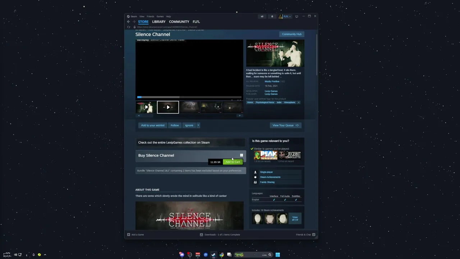Select the Psychological Horror tag
Image resolution: width=460 pixels, height=259 pixels.
coord(265,103)
